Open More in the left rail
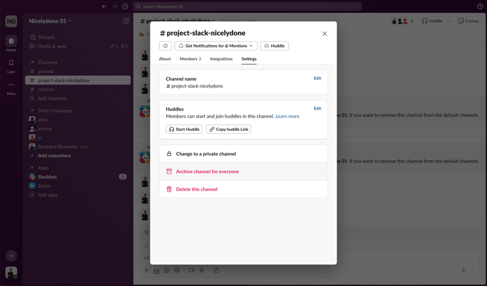 coord(11,88)
